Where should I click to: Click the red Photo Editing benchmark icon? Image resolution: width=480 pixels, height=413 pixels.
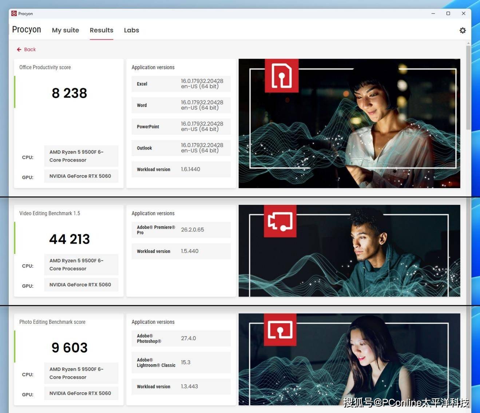pyautogui.click(x=280, y=330)
